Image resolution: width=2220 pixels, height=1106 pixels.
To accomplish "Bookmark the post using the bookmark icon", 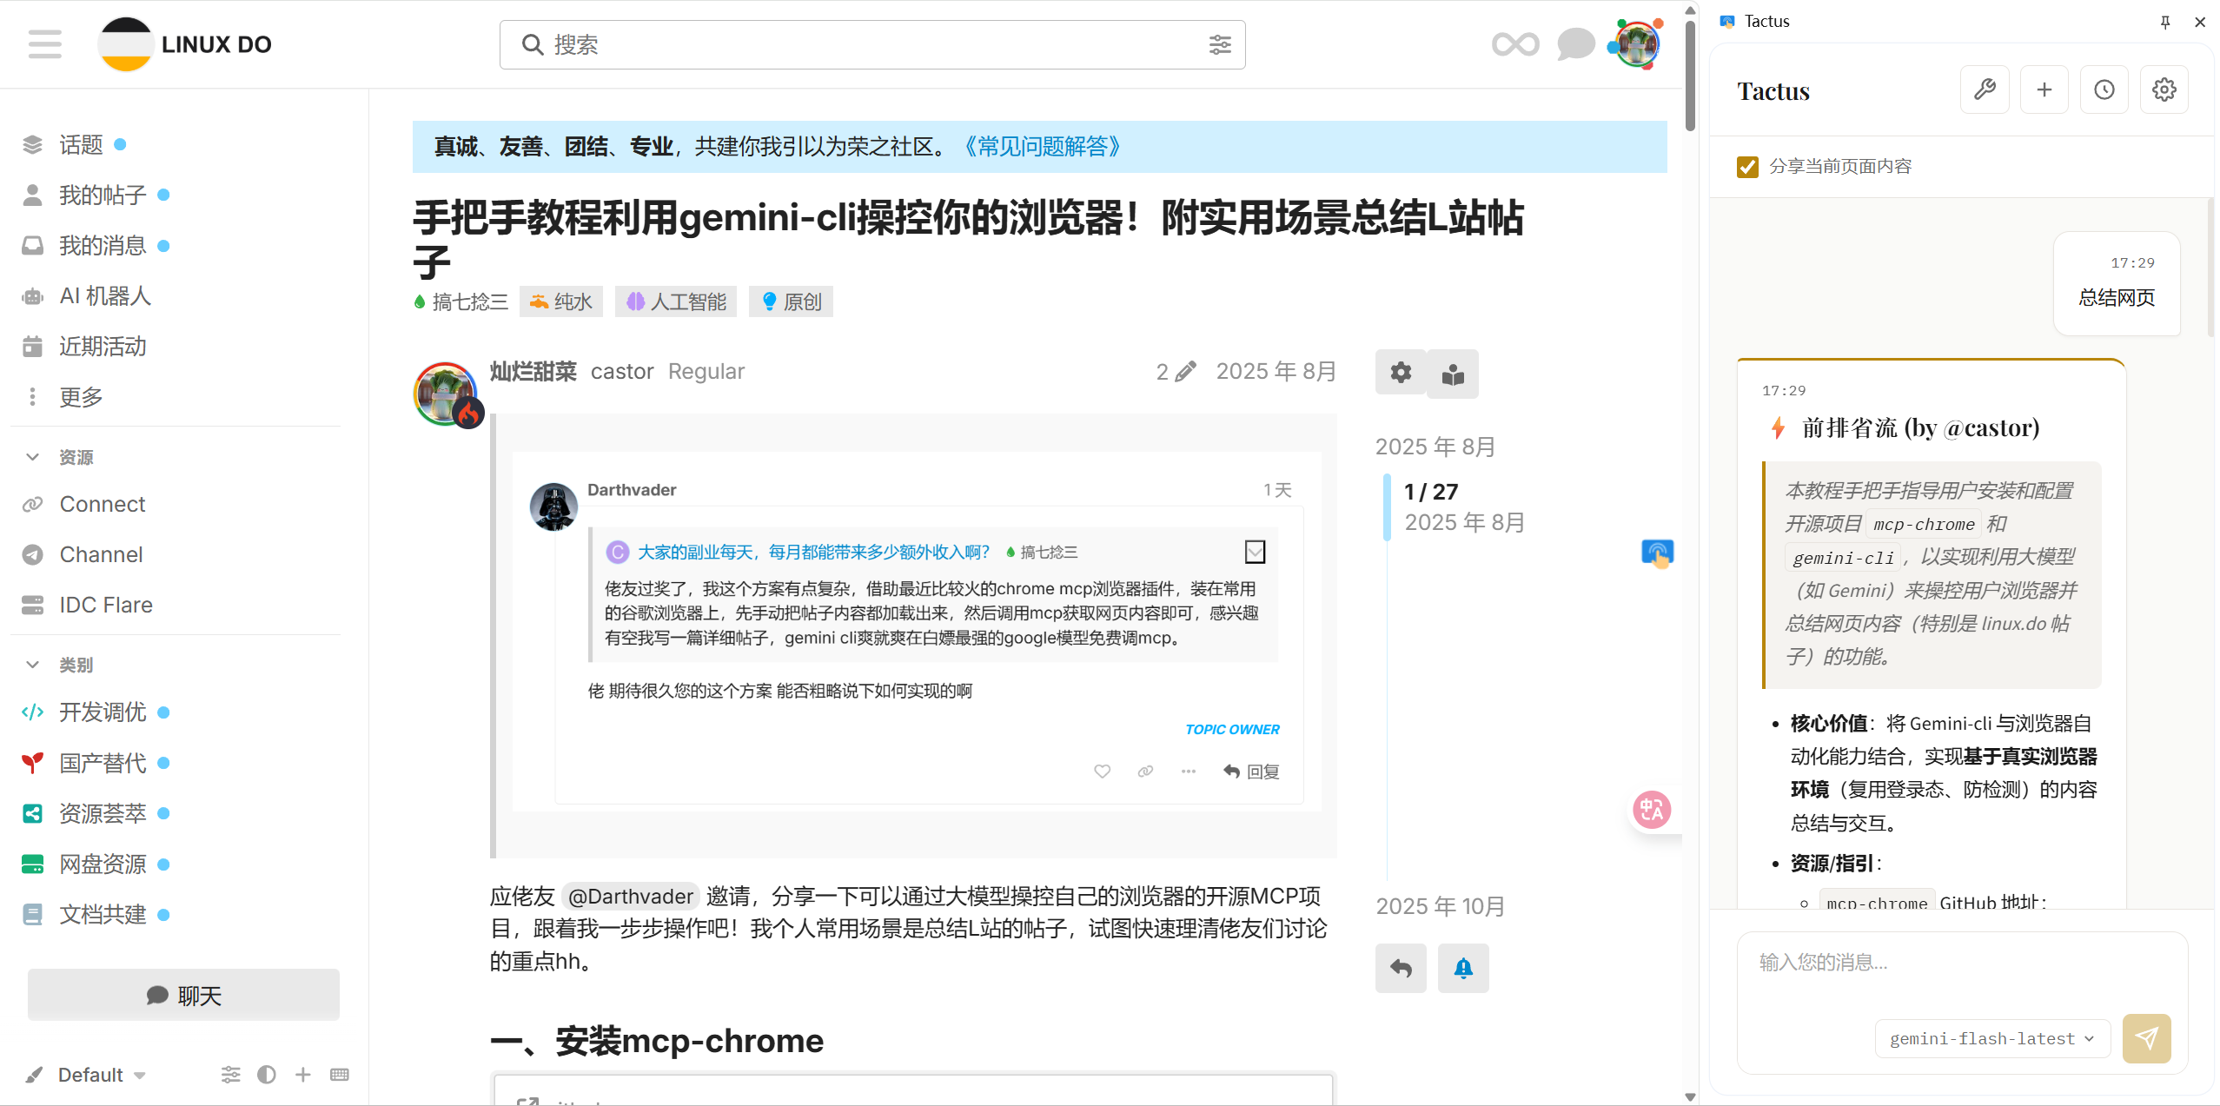I will [x=1451, y=374].
